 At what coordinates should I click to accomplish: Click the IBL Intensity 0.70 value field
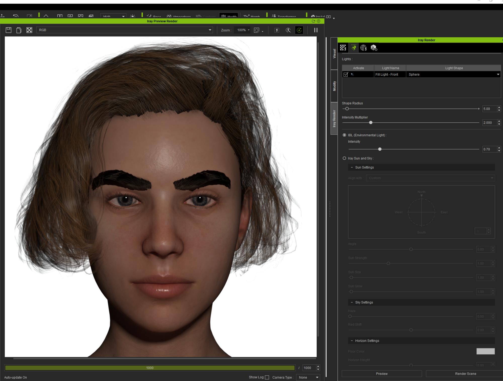point(490,149)
